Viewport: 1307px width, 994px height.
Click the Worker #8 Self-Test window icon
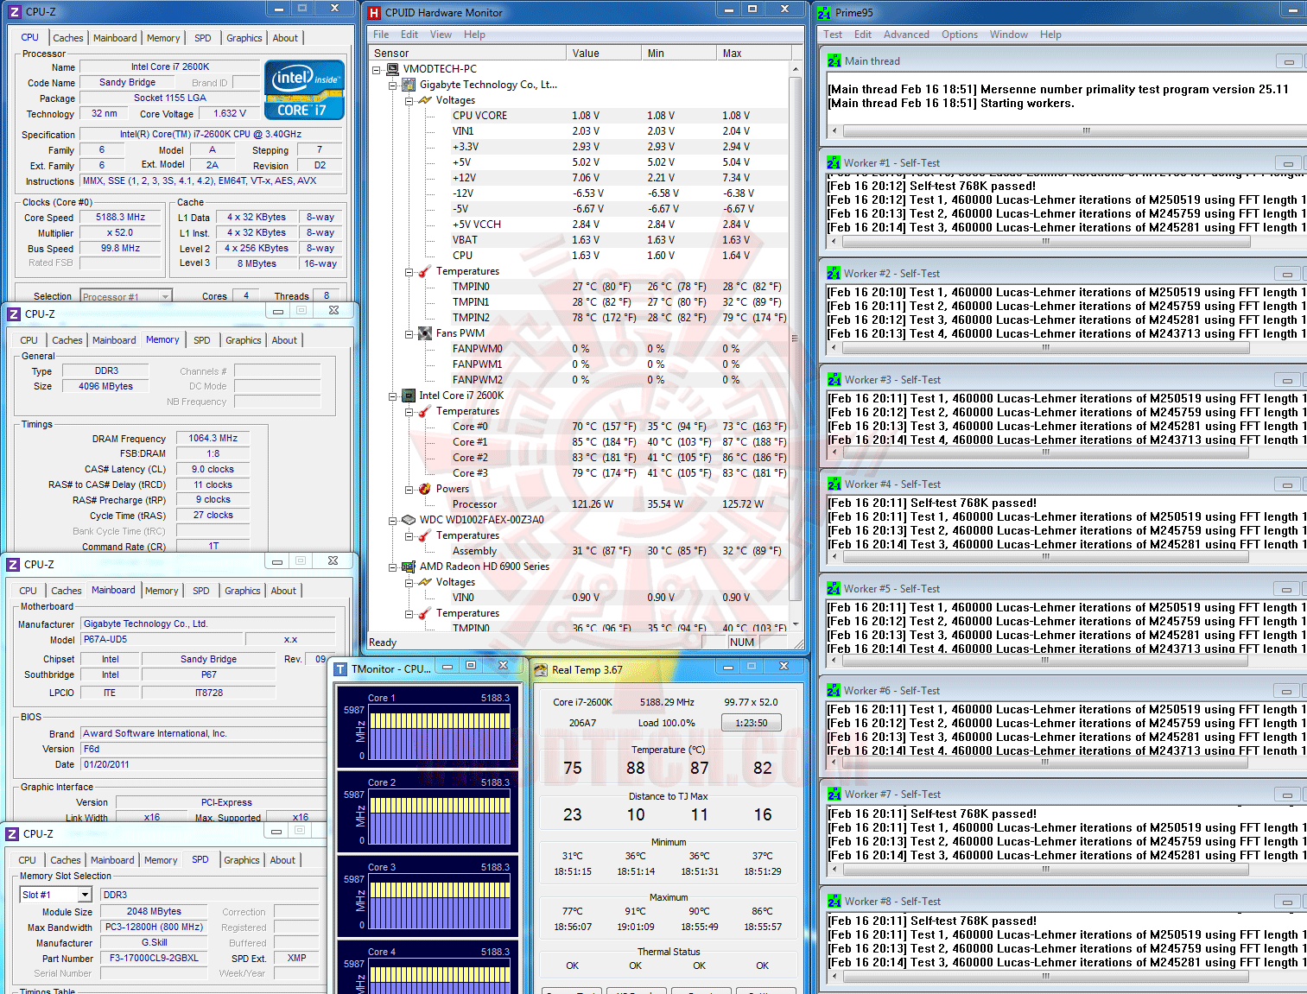(834, 902)
